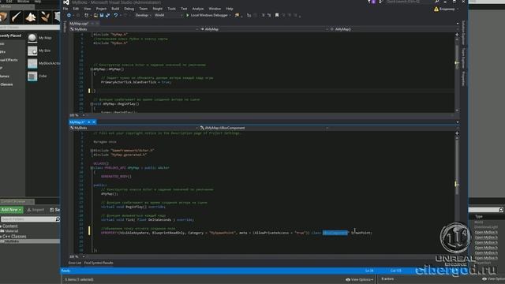Collapse the #include group in MyMap.h

(92, 151)
